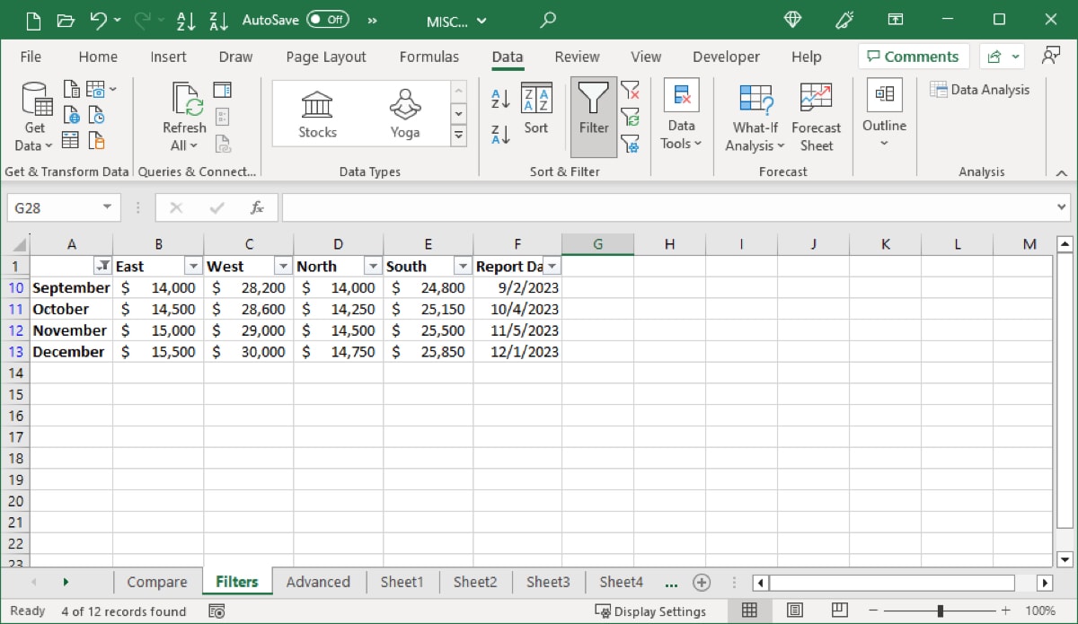
Task: Launch Data Analysis
Action: click(x=980, y=90)
